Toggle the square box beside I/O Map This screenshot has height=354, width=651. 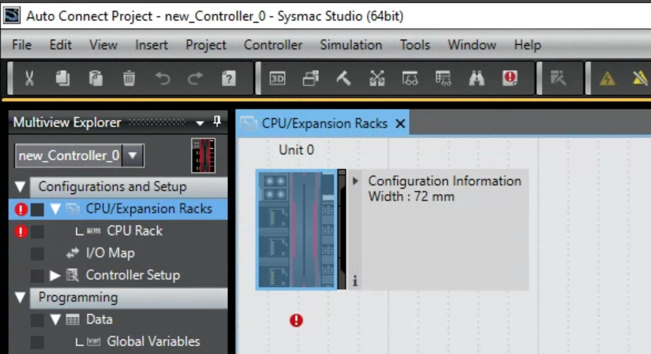[x=38, y=253]
